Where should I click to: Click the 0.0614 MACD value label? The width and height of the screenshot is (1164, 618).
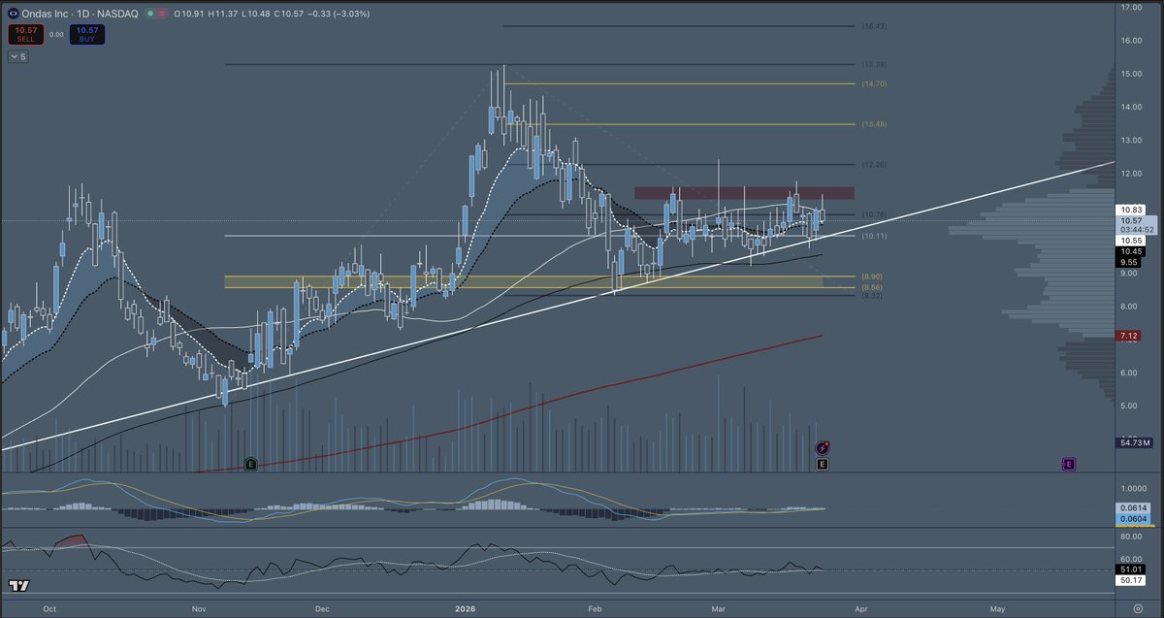click(1135, 508)
